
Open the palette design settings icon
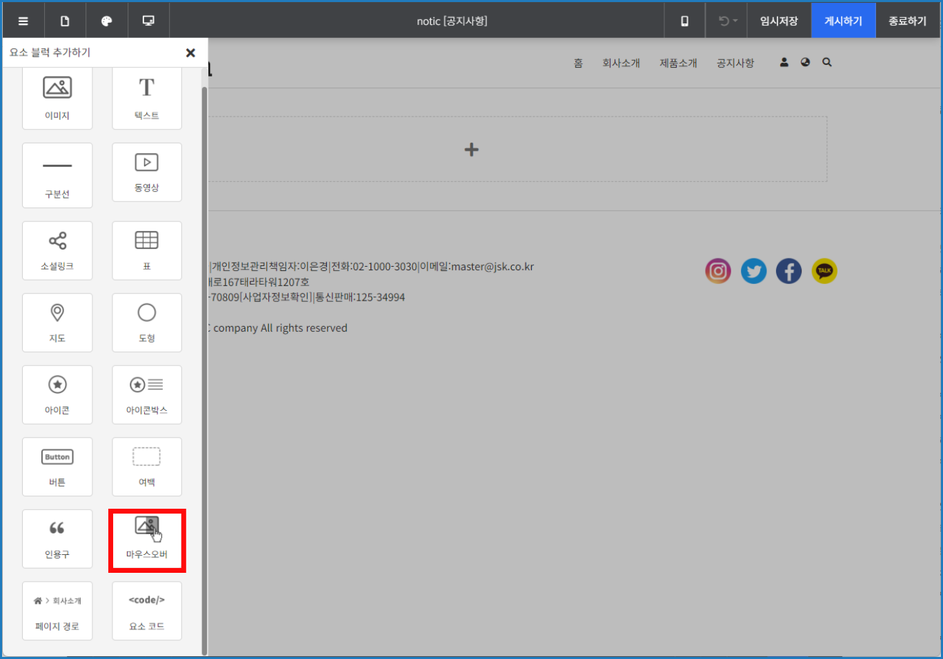point(107,21)
